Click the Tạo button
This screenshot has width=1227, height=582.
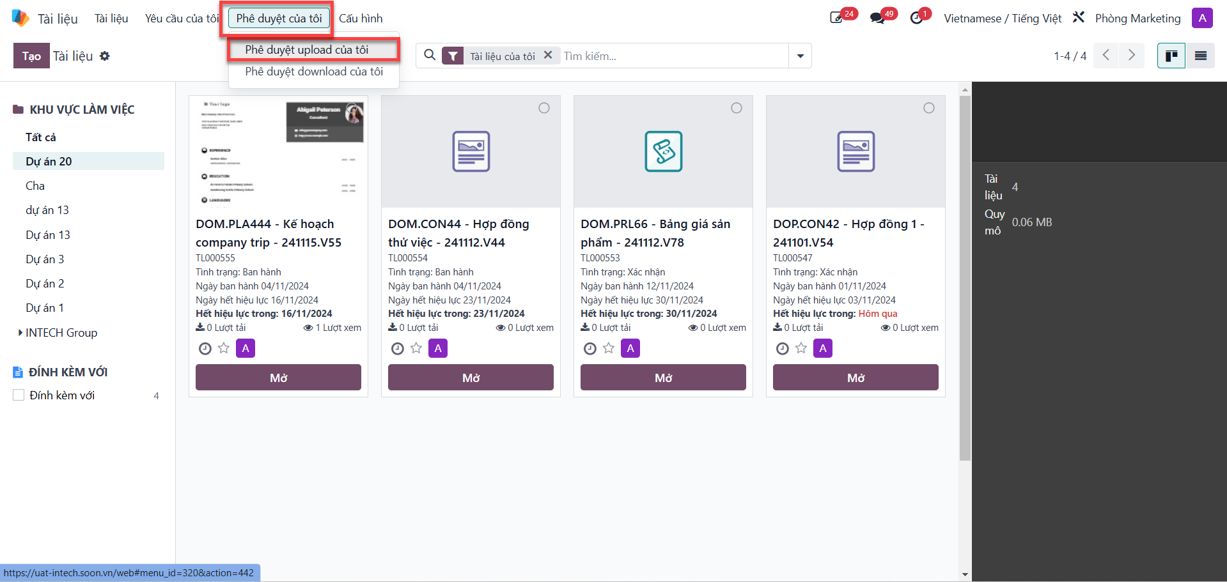[31, 56]
